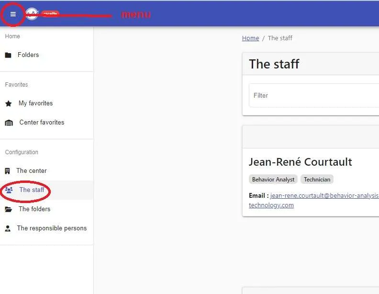
Task: Click the Configuration section label
Action: pos(22,152)
